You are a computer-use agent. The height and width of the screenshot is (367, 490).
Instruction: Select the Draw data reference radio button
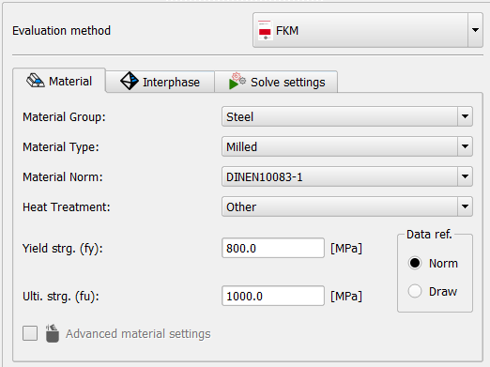(x=415, y=291)
